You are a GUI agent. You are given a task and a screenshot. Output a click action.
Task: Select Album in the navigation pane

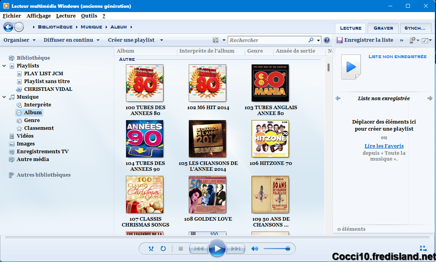(x=32, y=112)
